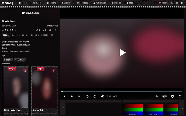Click the favorite heart on Mistress Corvina card

point(25,71)
